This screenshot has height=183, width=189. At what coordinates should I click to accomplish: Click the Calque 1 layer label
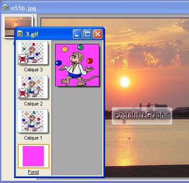point(33,138)
